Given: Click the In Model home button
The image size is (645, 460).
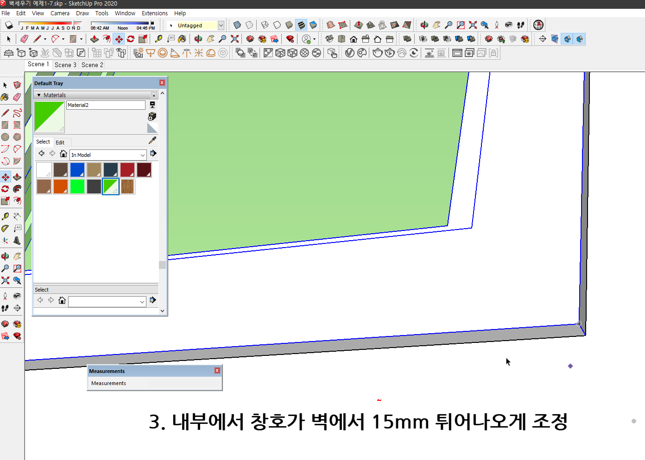Looking at the screenshot, I should (63, 153).
